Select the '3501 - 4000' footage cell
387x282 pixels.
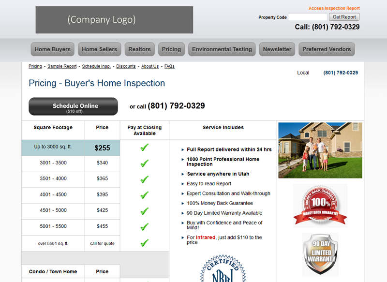[x=53, y=179]
